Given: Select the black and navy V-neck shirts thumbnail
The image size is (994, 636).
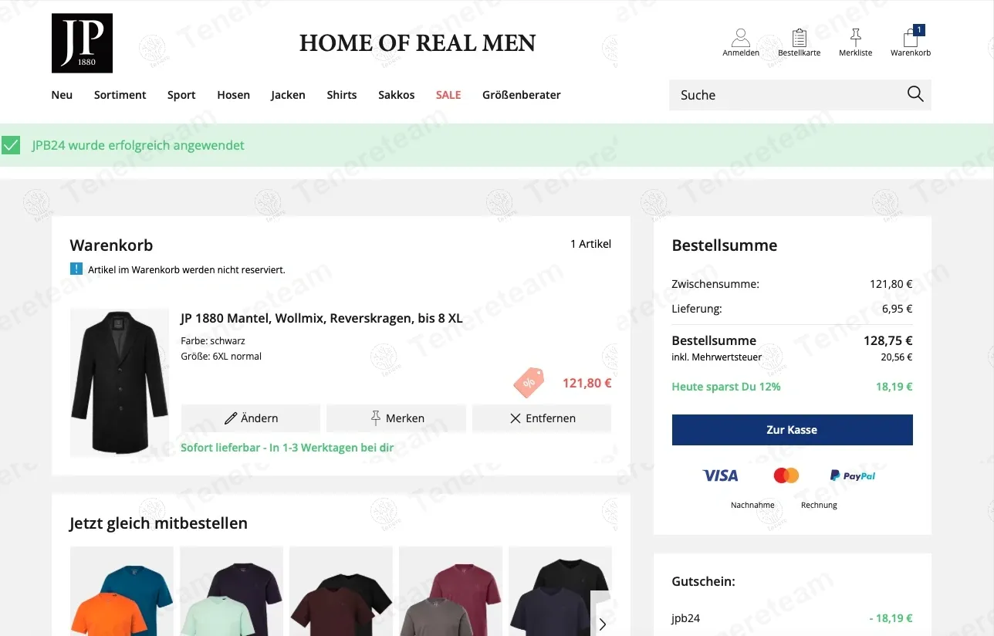Looking at the screenshot, I should point(560,591).
